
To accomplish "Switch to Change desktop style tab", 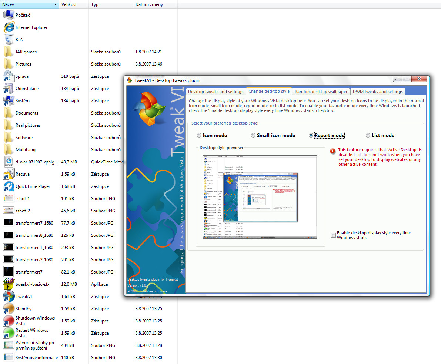I will [269, 91].
